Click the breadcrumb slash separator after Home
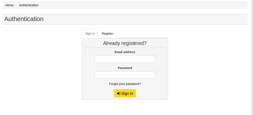Image resolution: width=253 pixels, height=115 pixels. (x=16, y=5)
